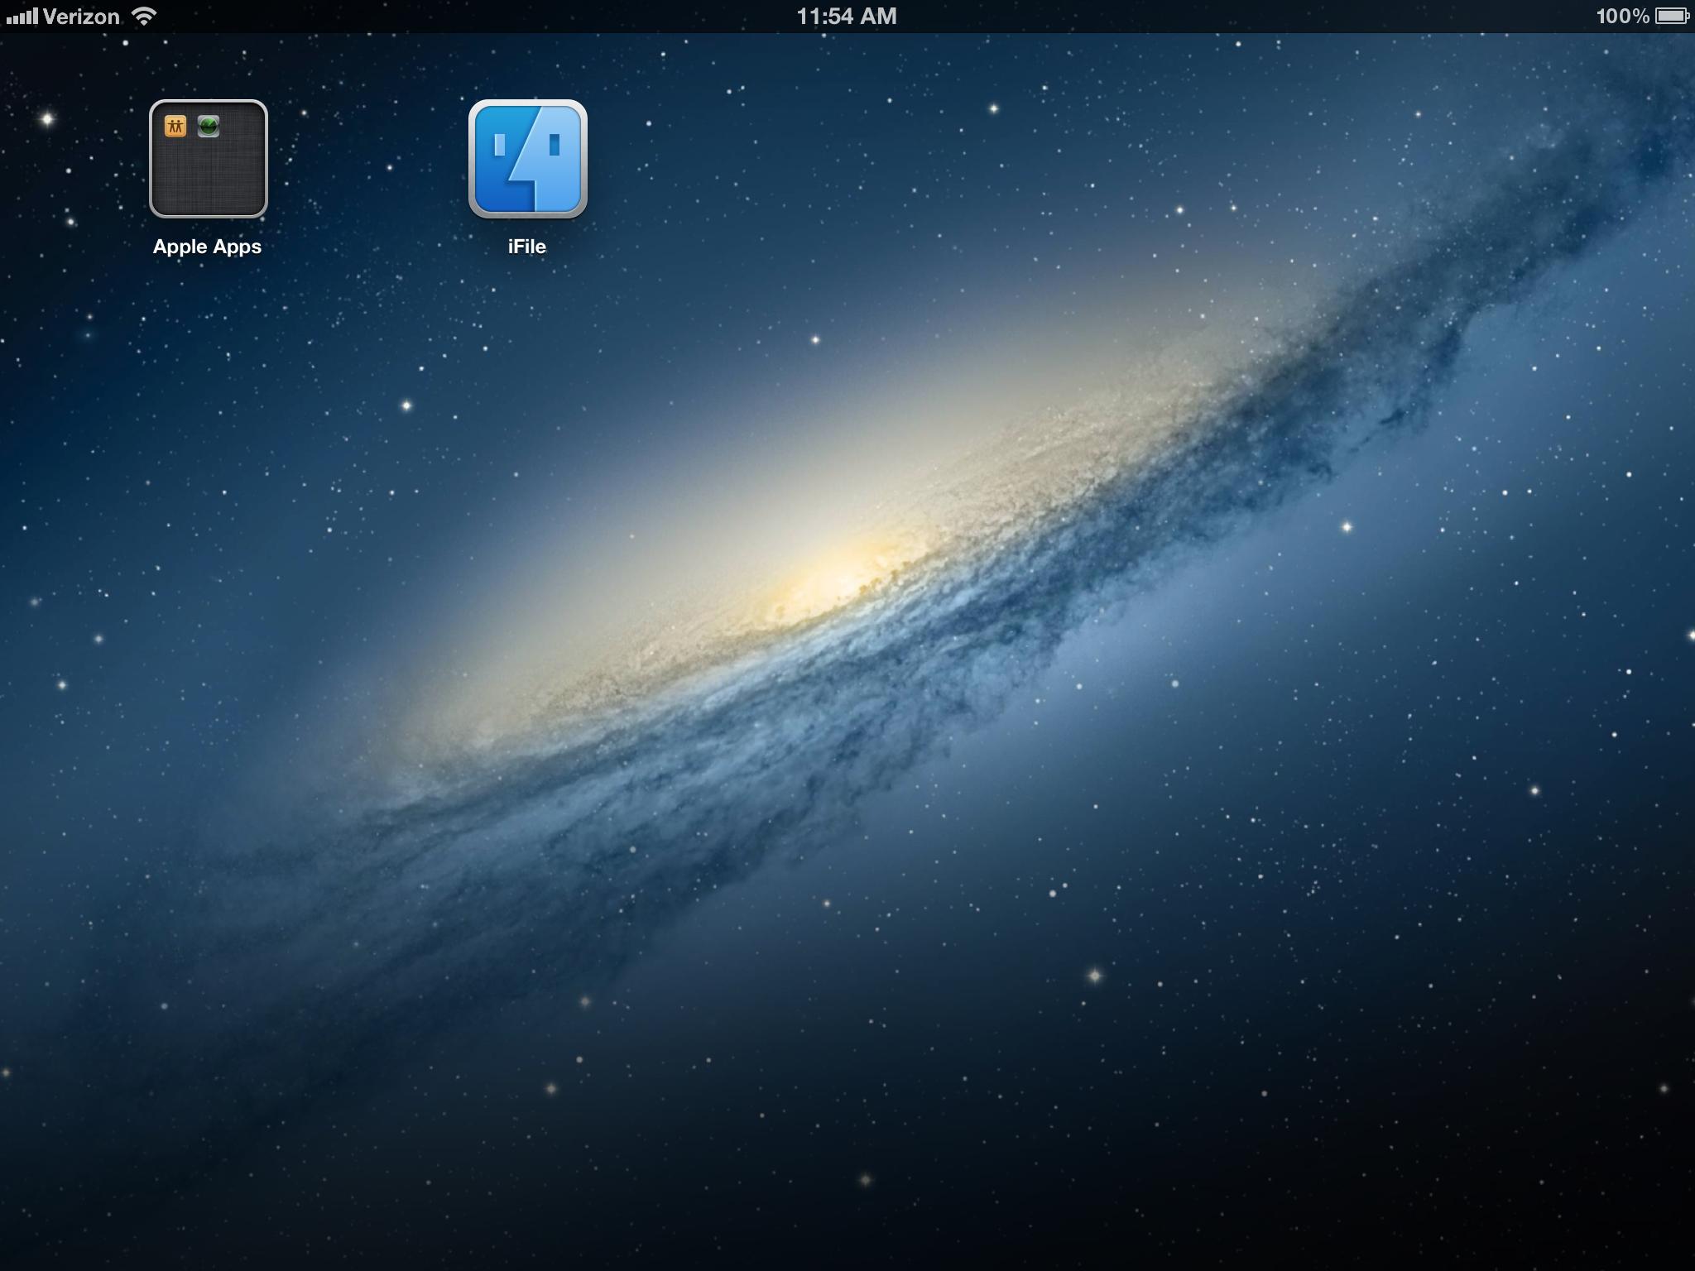1695x1271 pixels.
Task: Open the Apple Apps folder
Action: coord(209,159)
